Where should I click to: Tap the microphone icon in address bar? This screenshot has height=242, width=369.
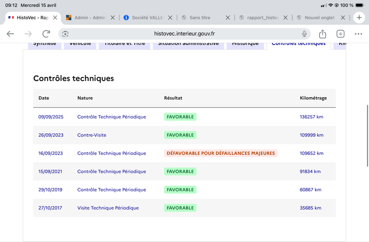point(304,34)
